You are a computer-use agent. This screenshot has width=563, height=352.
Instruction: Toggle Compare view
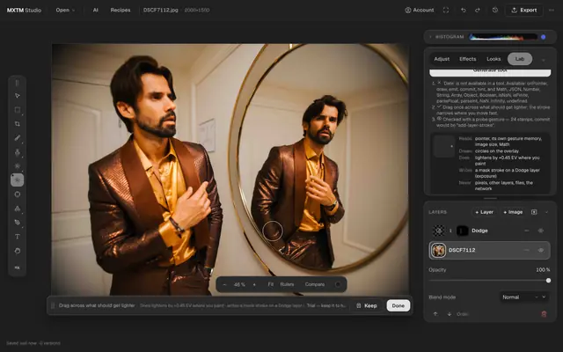point(315,284)
